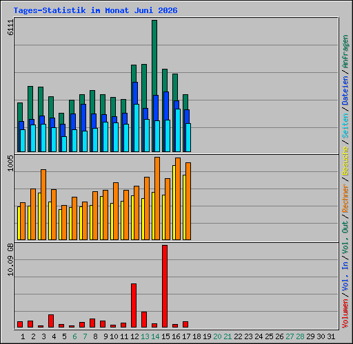The width and height of the screenshot is (353, 344).
Task: Click day label '14' on the x-axis
Action: click(155, 336)
